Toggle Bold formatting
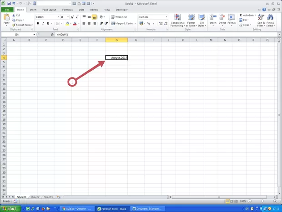Viewport: 282px width, 212px height. point(38,23)
